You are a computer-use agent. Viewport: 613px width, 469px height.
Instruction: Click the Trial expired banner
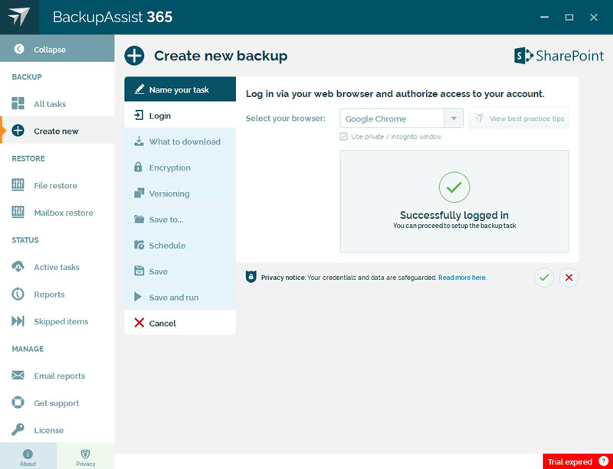click(x=578, y=461)
